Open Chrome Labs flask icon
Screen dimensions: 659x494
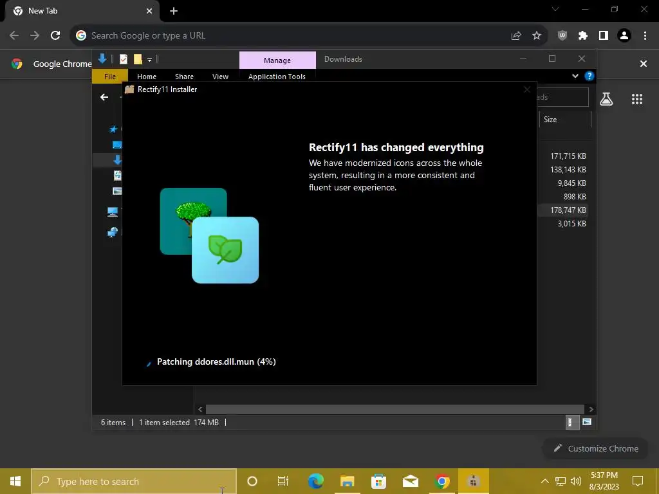pos(606,99)
